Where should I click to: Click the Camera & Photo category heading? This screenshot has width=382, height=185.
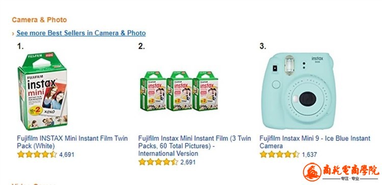[x=39, y=20]
